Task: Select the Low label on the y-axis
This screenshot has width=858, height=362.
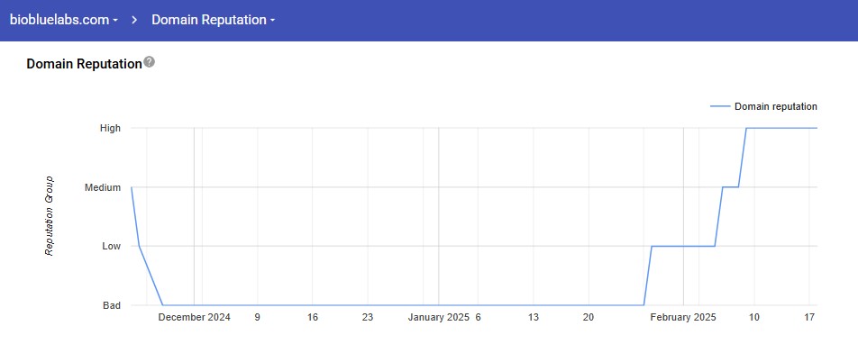Action: pyautogui.click(x=111, y=246)
